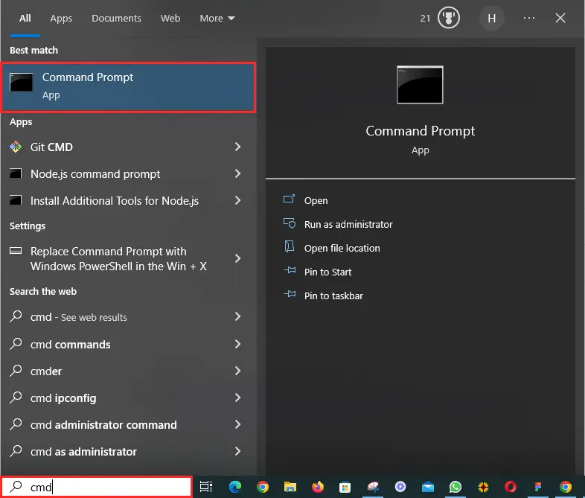Launch Microsoft Edge from the taskbar

coord(235,487)
